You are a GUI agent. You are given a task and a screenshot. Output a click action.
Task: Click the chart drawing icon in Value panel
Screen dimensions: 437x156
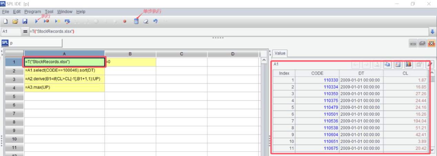pyautogui.click(x=409, y=64)
